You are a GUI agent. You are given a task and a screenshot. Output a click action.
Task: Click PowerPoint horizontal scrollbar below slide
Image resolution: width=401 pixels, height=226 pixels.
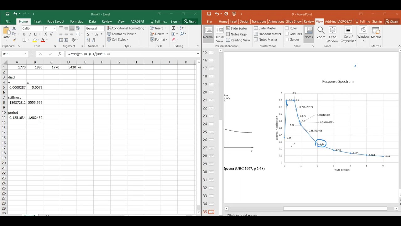click(335, 208)
